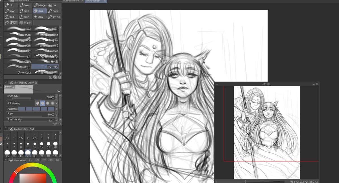Screen dimensions: 339x183
Task: Select the medium anti-aliasing option
Action: pyautogui.click(x=47, y=103)
